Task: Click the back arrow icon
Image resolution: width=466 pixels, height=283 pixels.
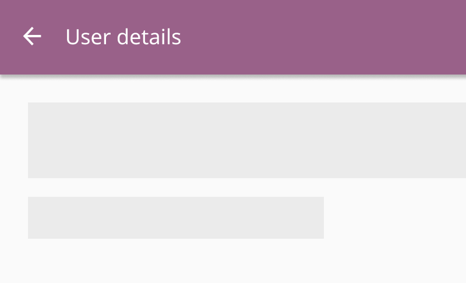Action: (x=32, y=37)
